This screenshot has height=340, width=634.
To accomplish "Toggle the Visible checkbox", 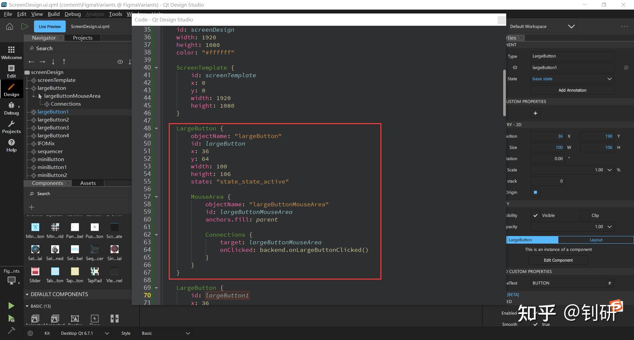I will pos(536,215).
